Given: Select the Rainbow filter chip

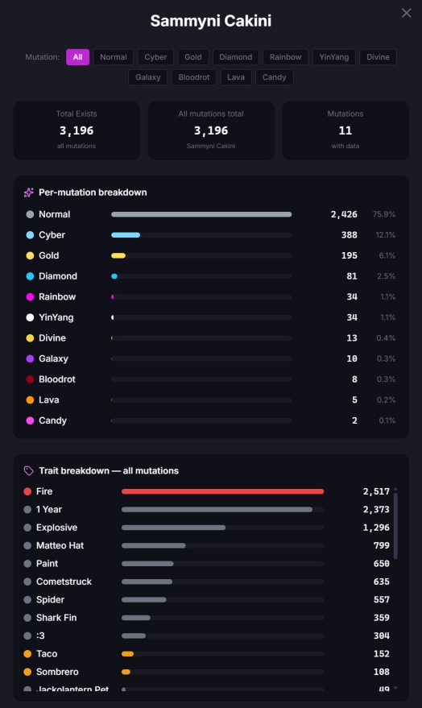Looking at the screenshot, I should [286, 57].
